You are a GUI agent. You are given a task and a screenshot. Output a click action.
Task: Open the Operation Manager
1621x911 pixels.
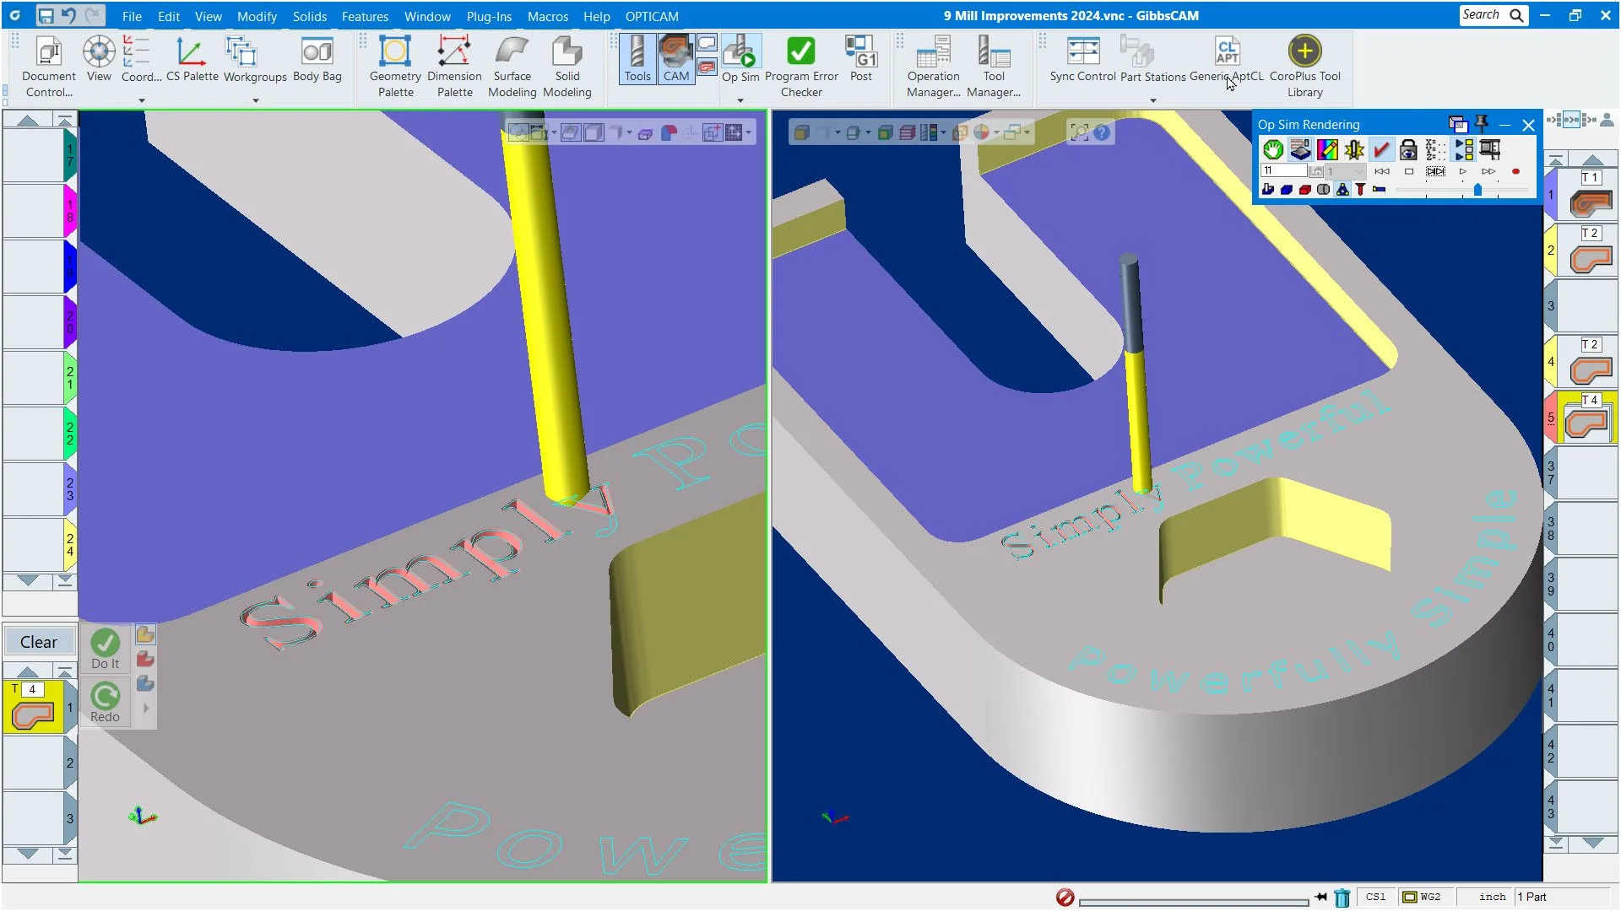point(932,59)
